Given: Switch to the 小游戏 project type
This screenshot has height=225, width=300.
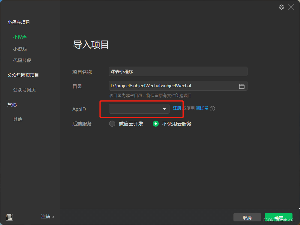Looking at the screenshot, I should [x=20, y=49].
